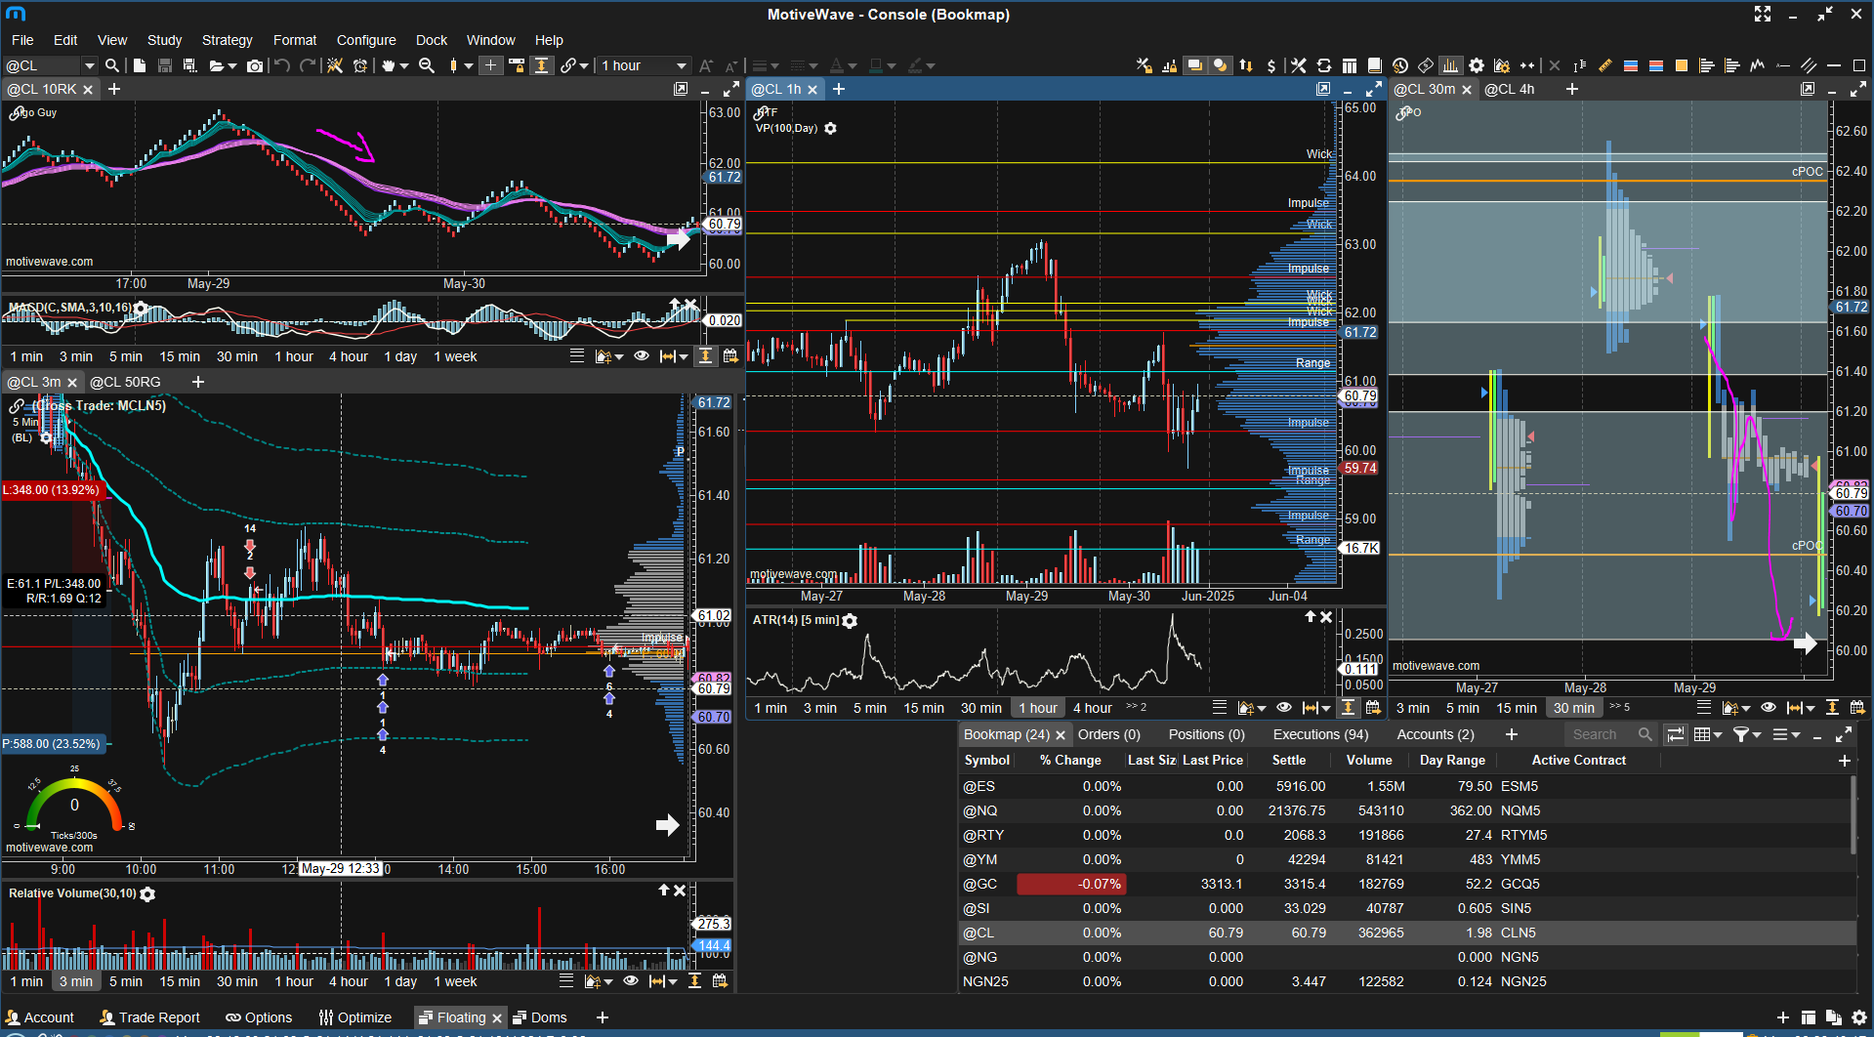
Task: Click the red-blue striped bands icon
Action: point(1656,65)
